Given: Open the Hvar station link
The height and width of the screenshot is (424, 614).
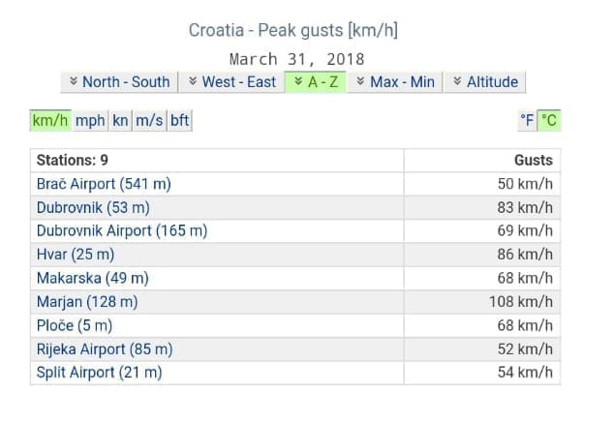Looking at the screenshot, I should click(x=76, y=255).
